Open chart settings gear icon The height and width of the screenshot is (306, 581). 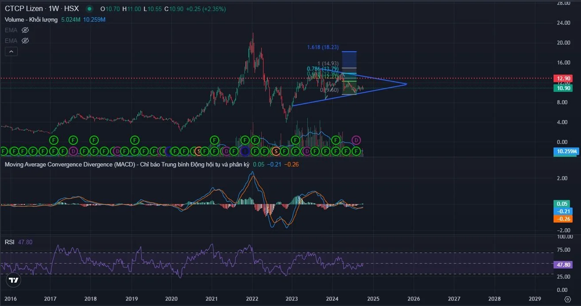[x=568, y=299]
